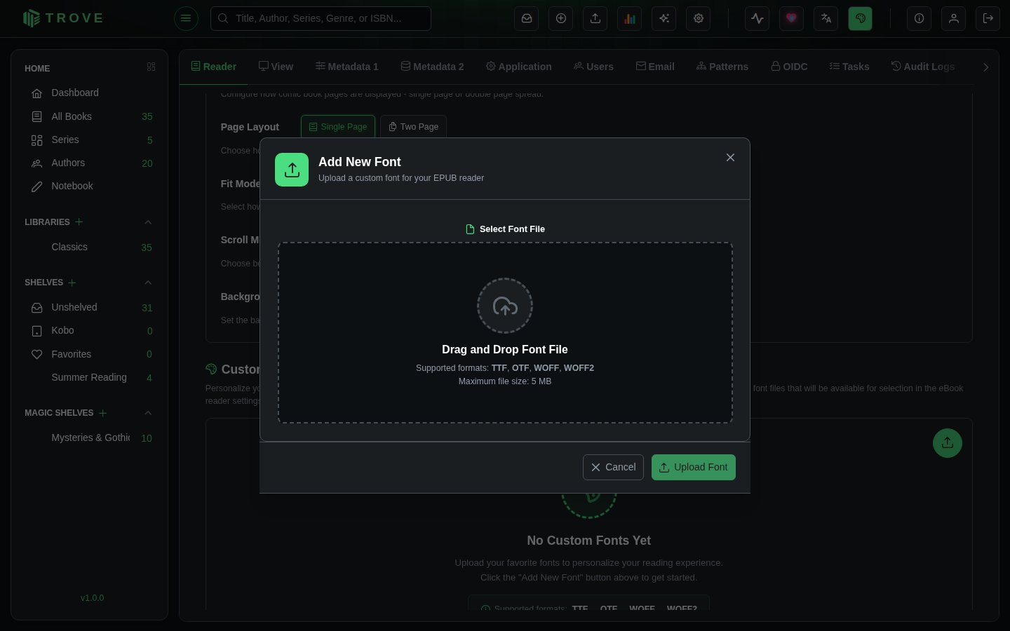
Task: Click the search field for title or author
Action: [321, 18]
